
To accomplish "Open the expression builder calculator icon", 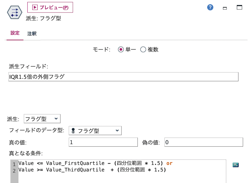I will (236, 164).
